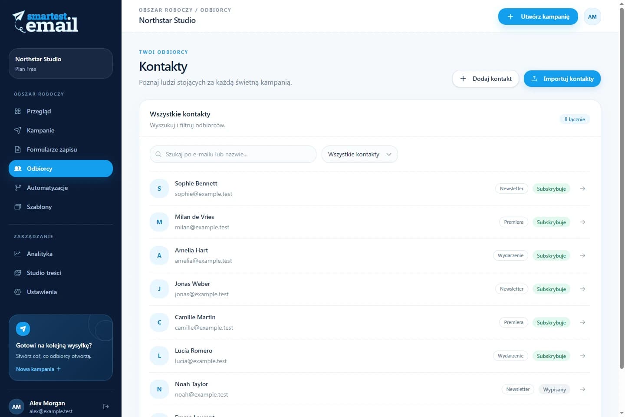Click the name Jonas Weber

click(x=192, y=284)
